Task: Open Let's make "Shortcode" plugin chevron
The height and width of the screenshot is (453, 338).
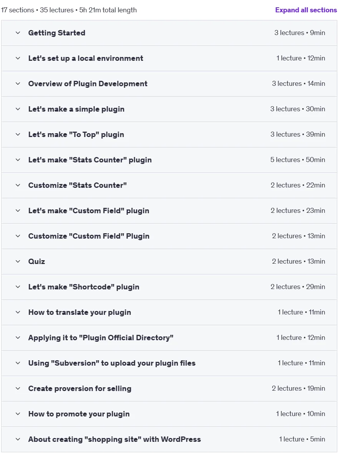Action: [18, 287]
